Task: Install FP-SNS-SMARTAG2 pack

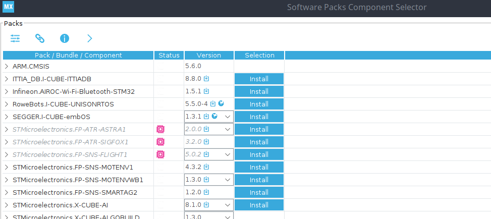Action: click(259, 192)
